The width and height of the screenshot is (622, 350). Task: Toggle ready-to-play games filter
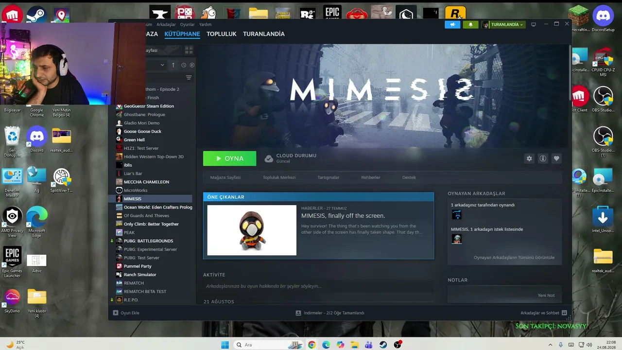tap(192, 65)
